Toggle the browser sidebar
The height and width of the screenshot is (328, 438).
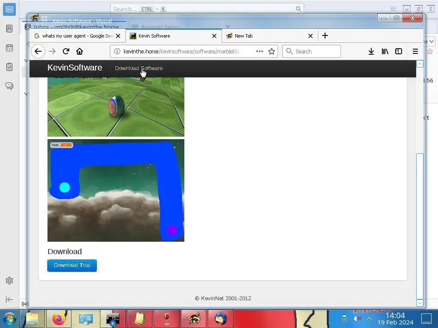coord(399,51)
